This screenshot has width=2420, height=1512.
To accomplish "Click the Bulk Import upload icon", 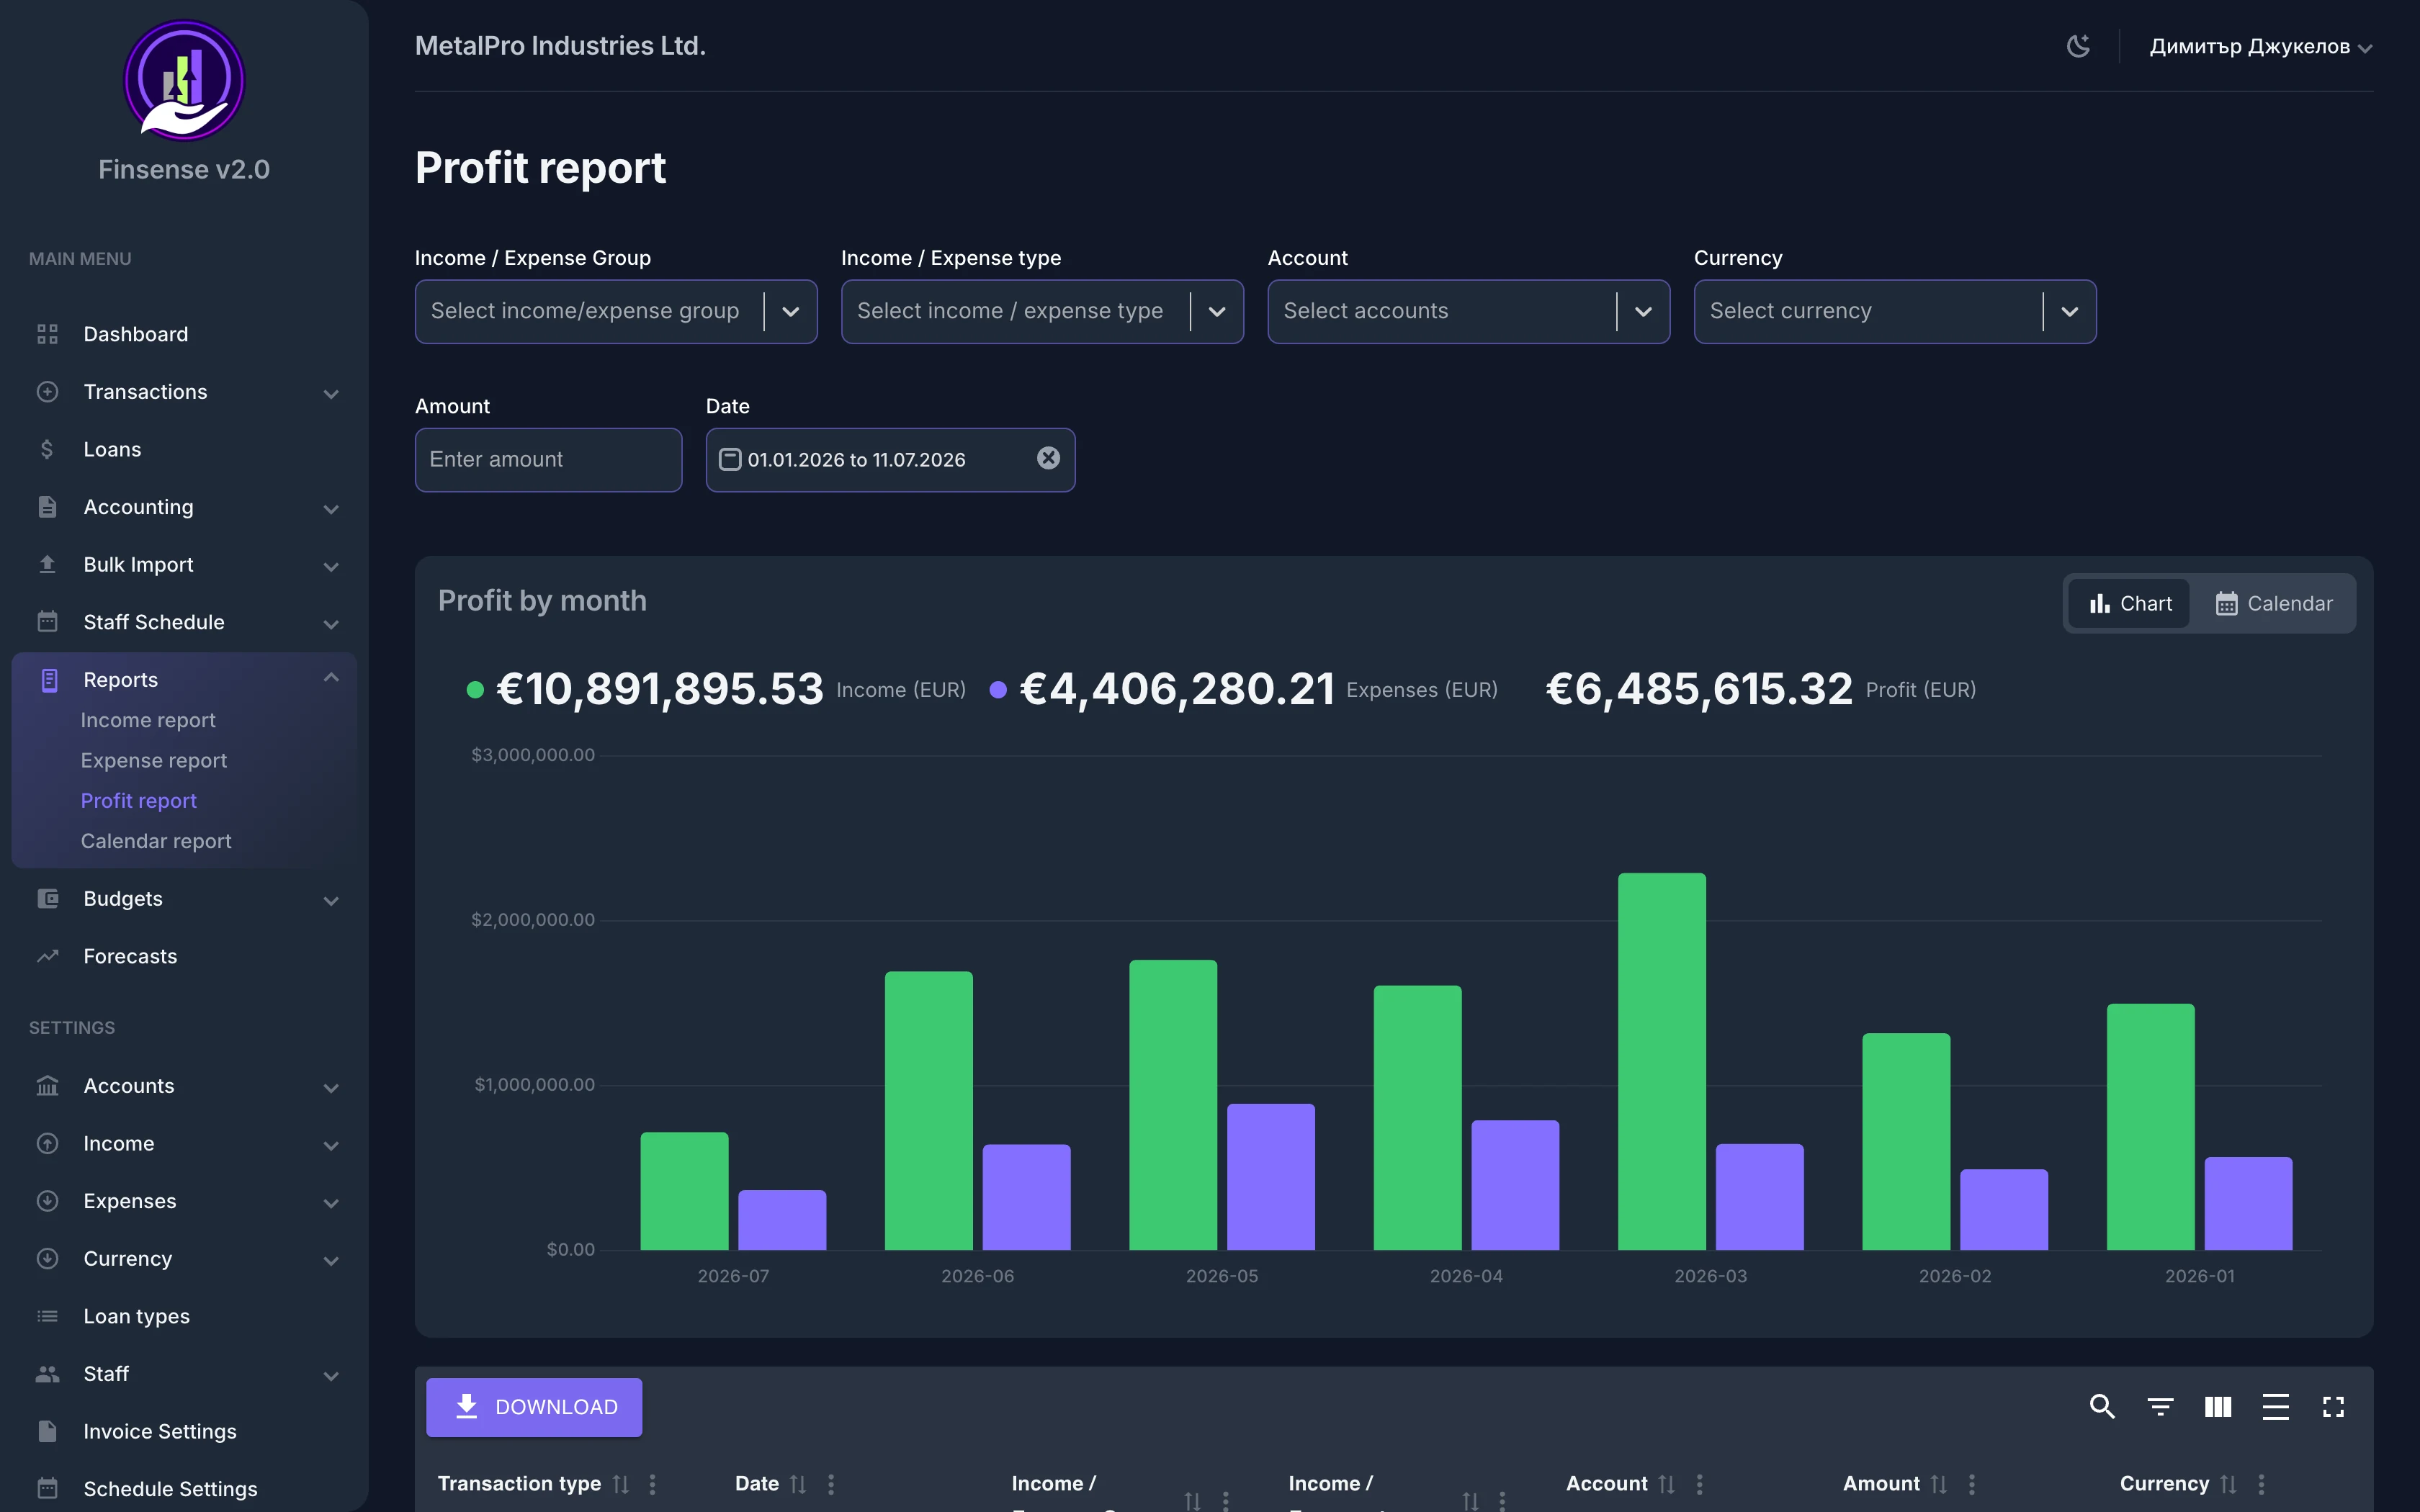I will pyautogui.click(x=47, y=564).
